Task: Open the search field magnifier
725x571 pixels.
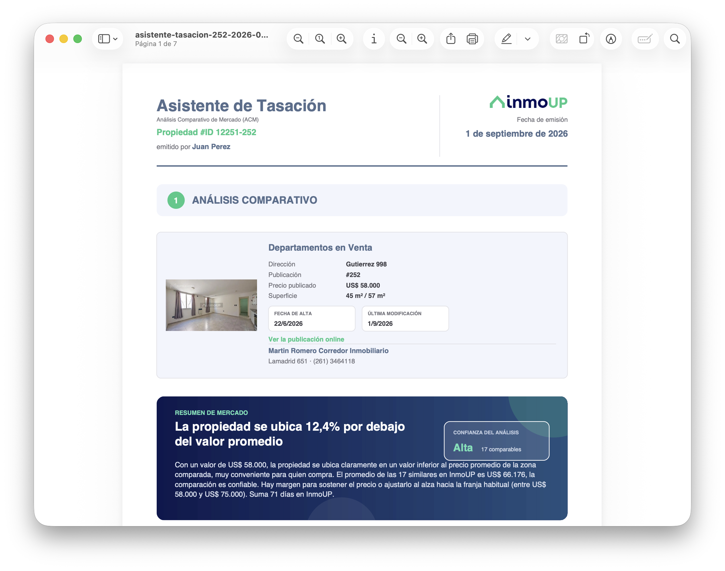Action: pos(675,39)
